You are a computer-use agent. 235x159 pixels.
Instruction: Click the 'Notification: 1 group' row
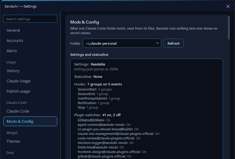pyautogui.click(x=93, y=103)
